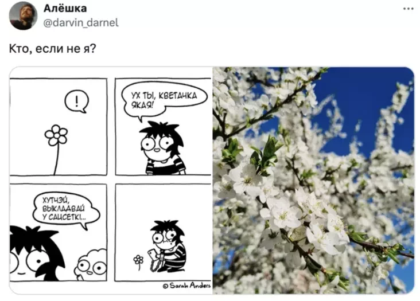420x301 pixels.
Task: Click the green leaves above the blossoms
Action: [x=265, y=155]
